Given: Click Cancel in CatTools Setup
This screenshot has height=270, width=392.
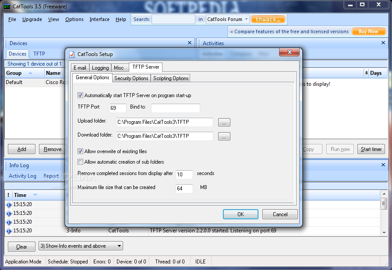Looking at the screenshot, I should point(280,214).
